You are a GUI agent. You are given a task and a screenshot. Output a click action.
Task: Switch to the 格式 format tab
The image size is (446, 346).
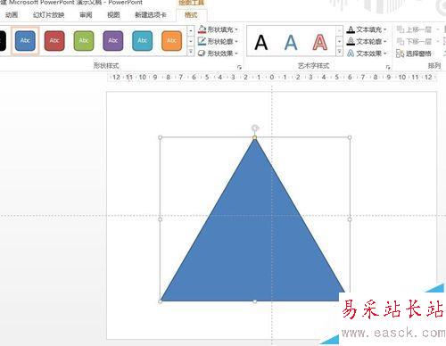(191, 15)
